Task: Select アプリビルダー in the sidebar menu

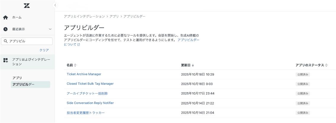Action: tap(23, 85)
